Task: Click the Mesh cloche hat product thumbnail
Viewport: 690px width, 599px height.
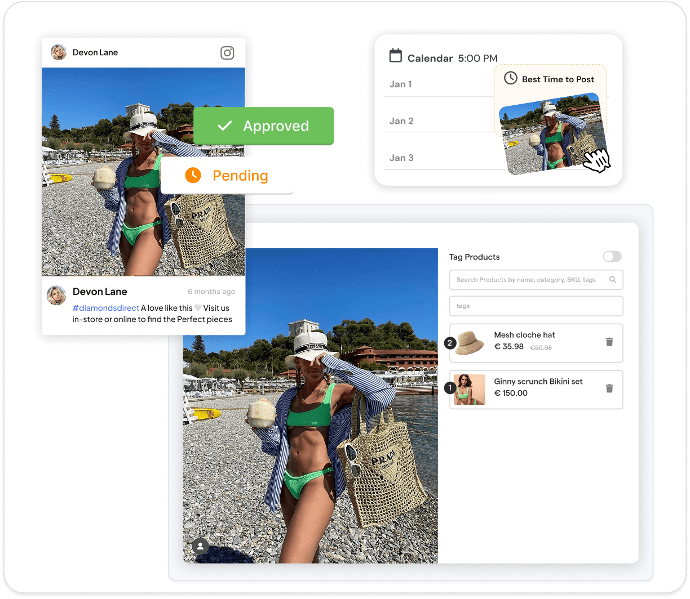Action: click(470, 342)
